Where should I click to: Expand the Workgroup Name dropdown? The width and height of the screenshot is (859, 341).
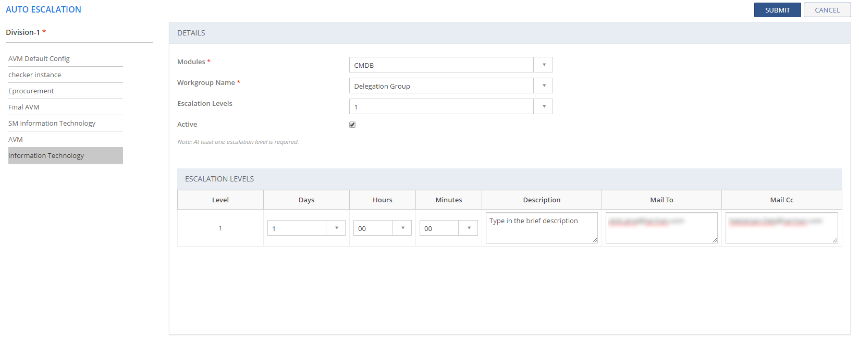450,86
